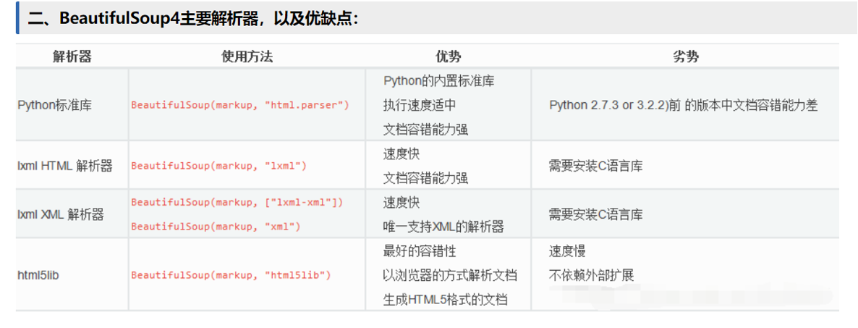The width and height of the screenshot is (858, 328).
Task: Click the text "最好的容错性"
Action: click(419, 251)
